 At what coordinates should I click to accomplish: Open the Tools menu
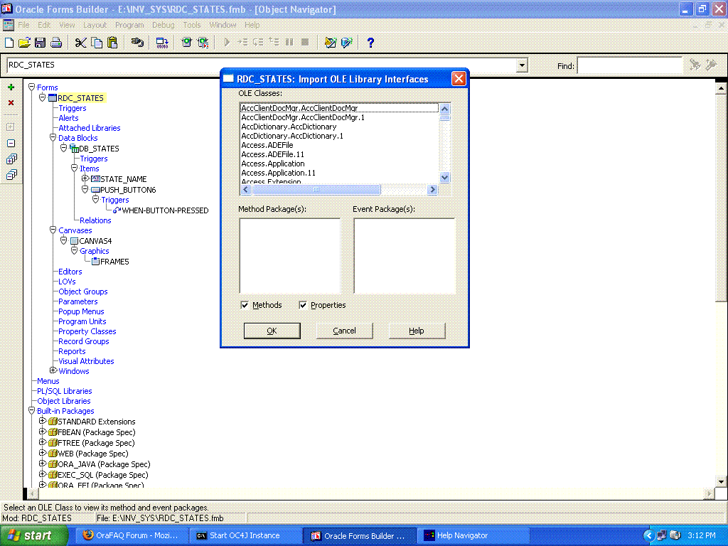click(192, 25)
